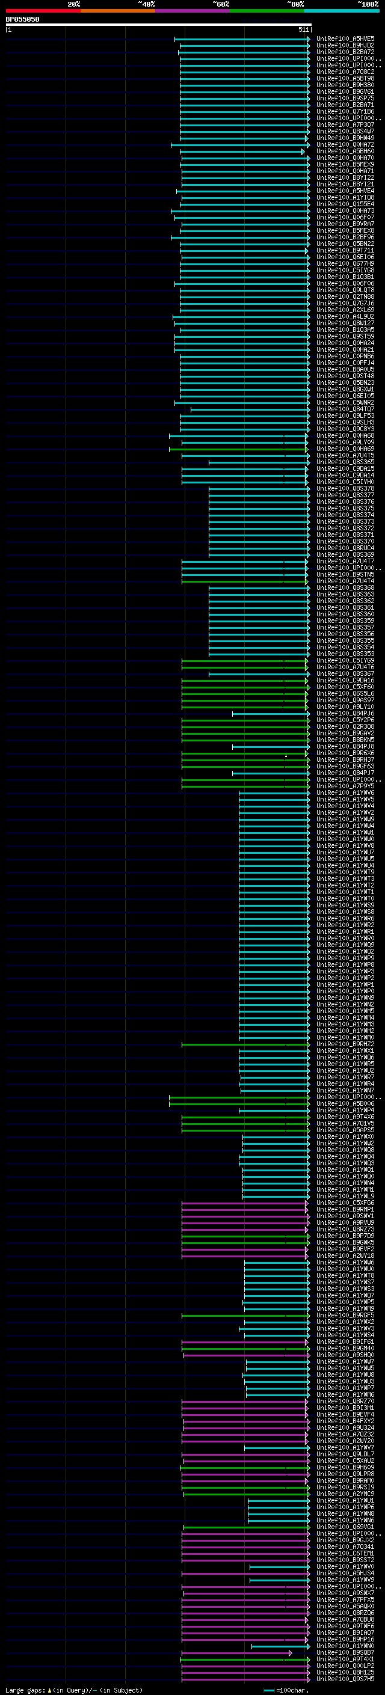Select the label UniRef100_A7U4T4
This screenshot has height=1695, width=385.
(x=345, y=581)
